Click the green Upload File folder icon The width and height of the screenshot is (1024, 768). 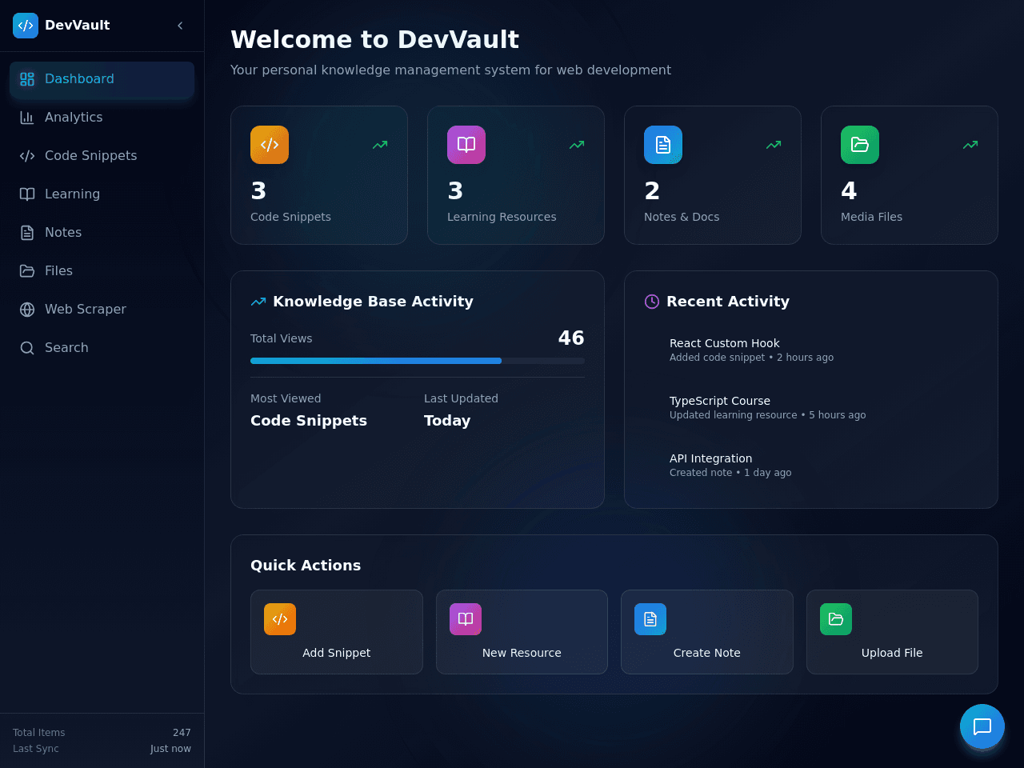(x=836, y=619)
